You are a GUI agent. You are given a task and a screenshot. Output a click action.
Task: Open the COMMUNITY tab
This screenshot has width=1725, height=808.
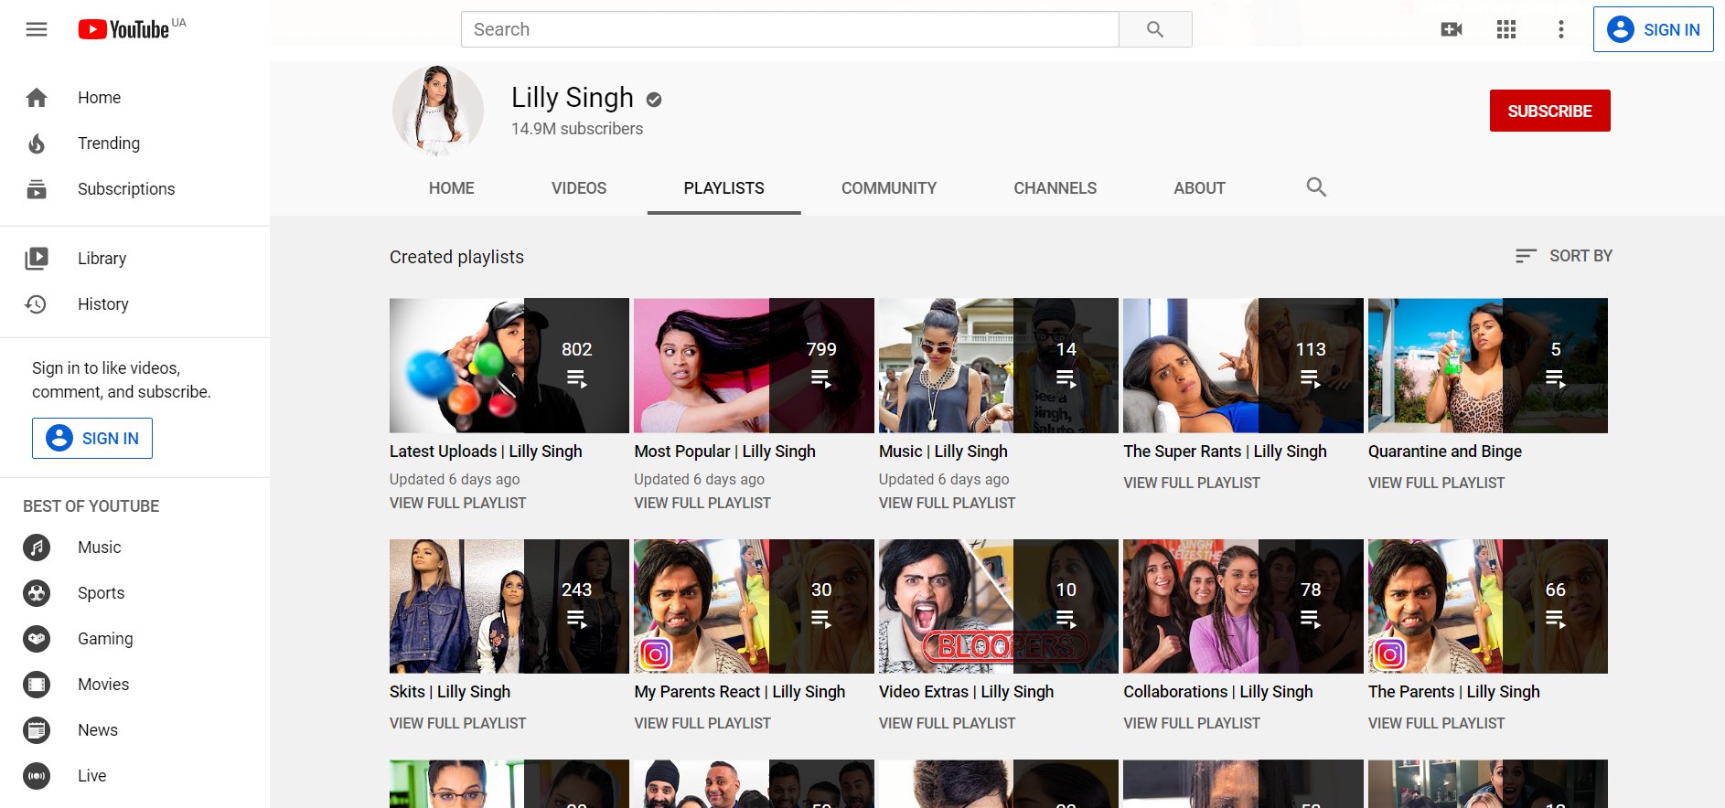tap(889, 188)
